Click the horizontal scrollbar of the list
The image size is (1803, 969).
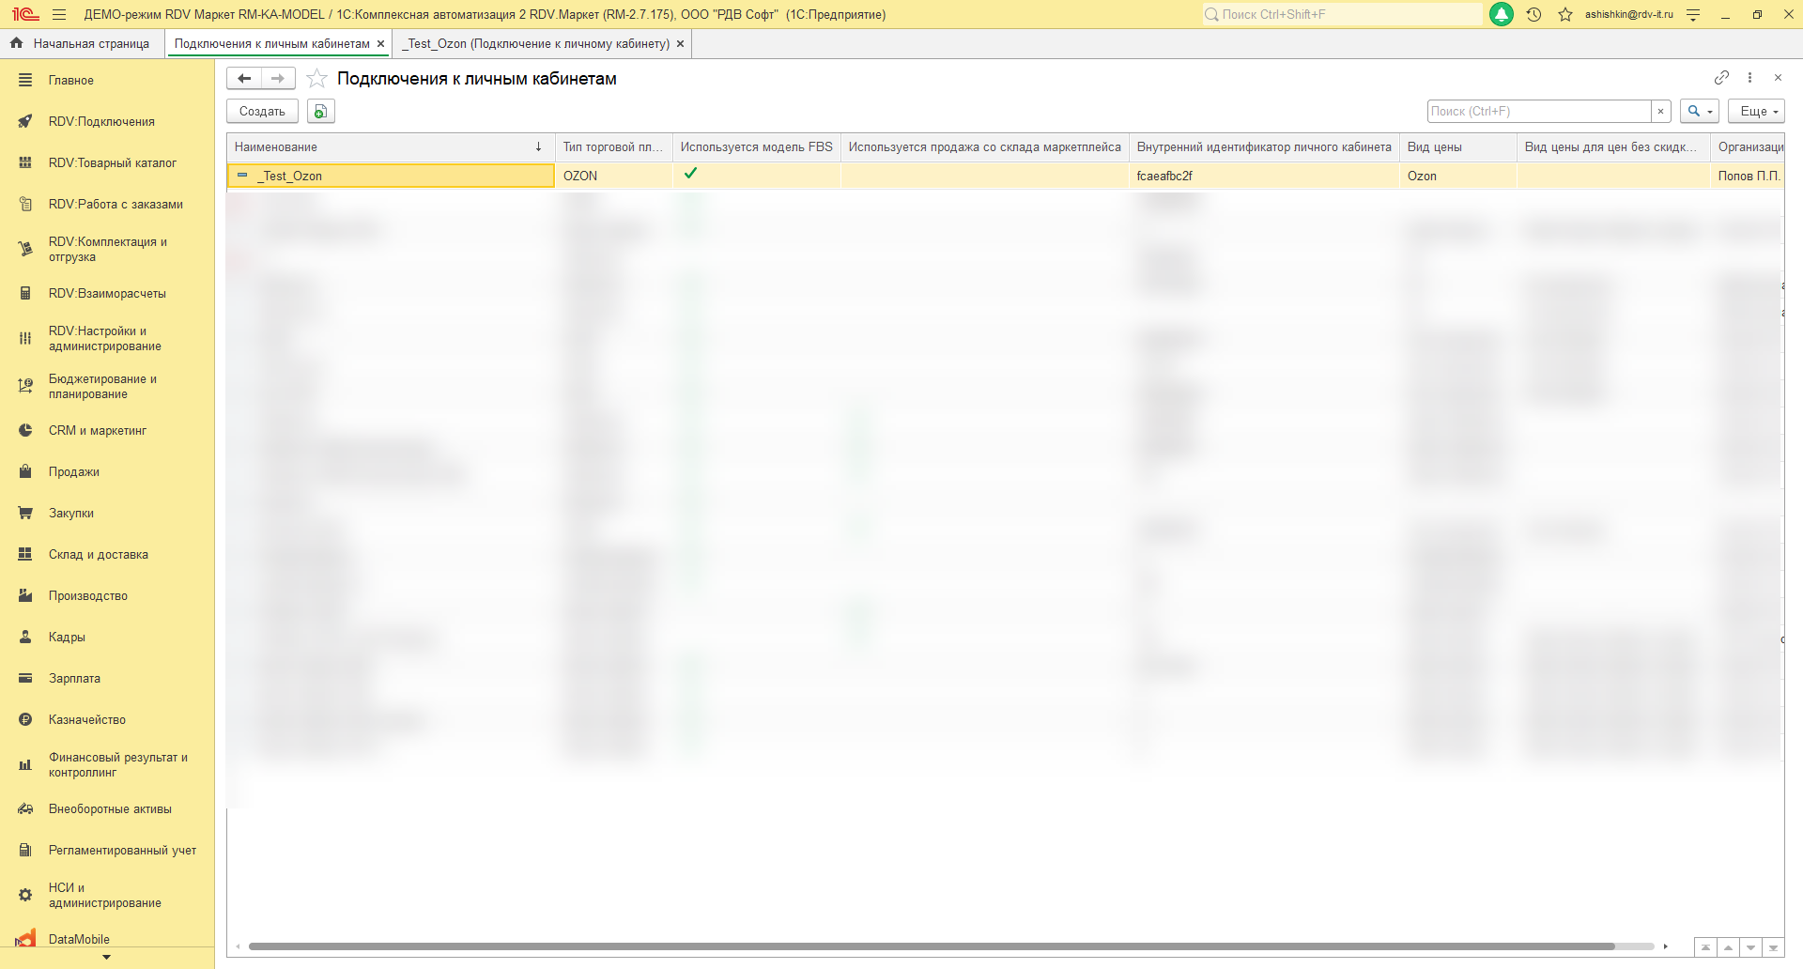tap(932, 946)
